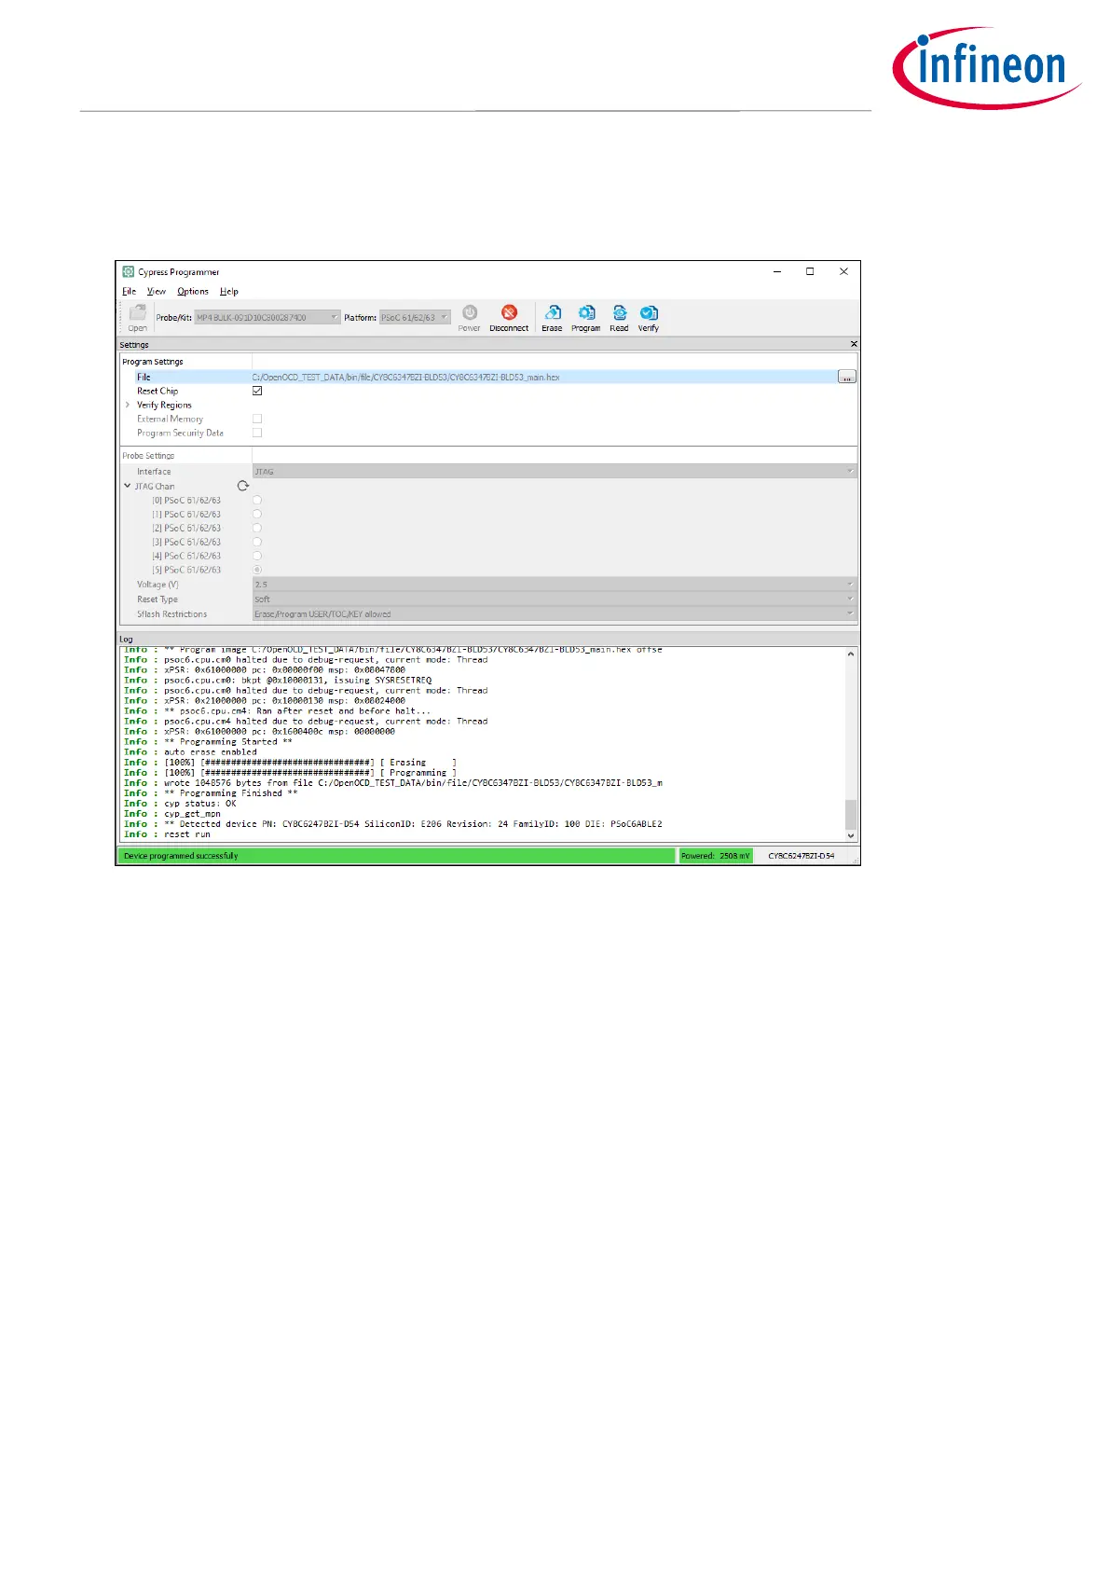Click the Log scrollbar down arrow
The image size is (1110, 1570).
click(851, 836)
